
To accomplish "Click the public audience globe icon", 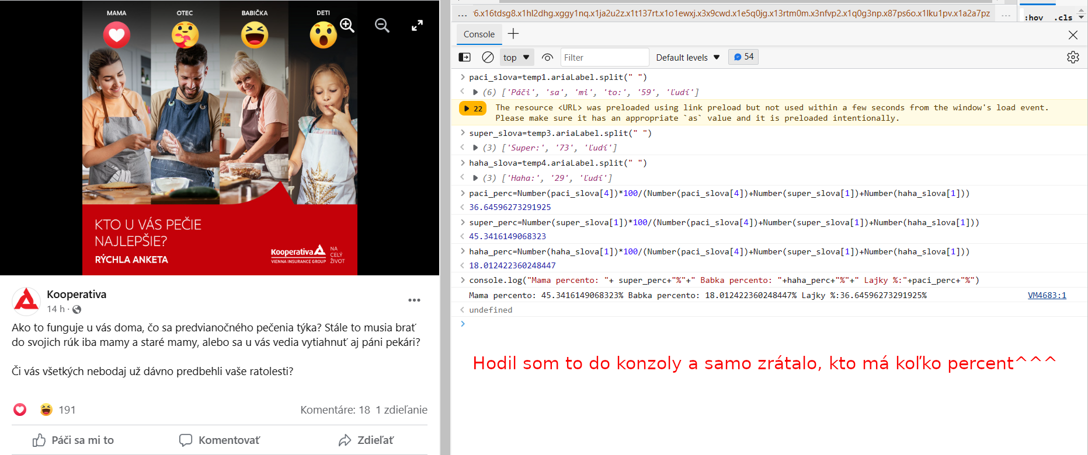I will (77, 309).
